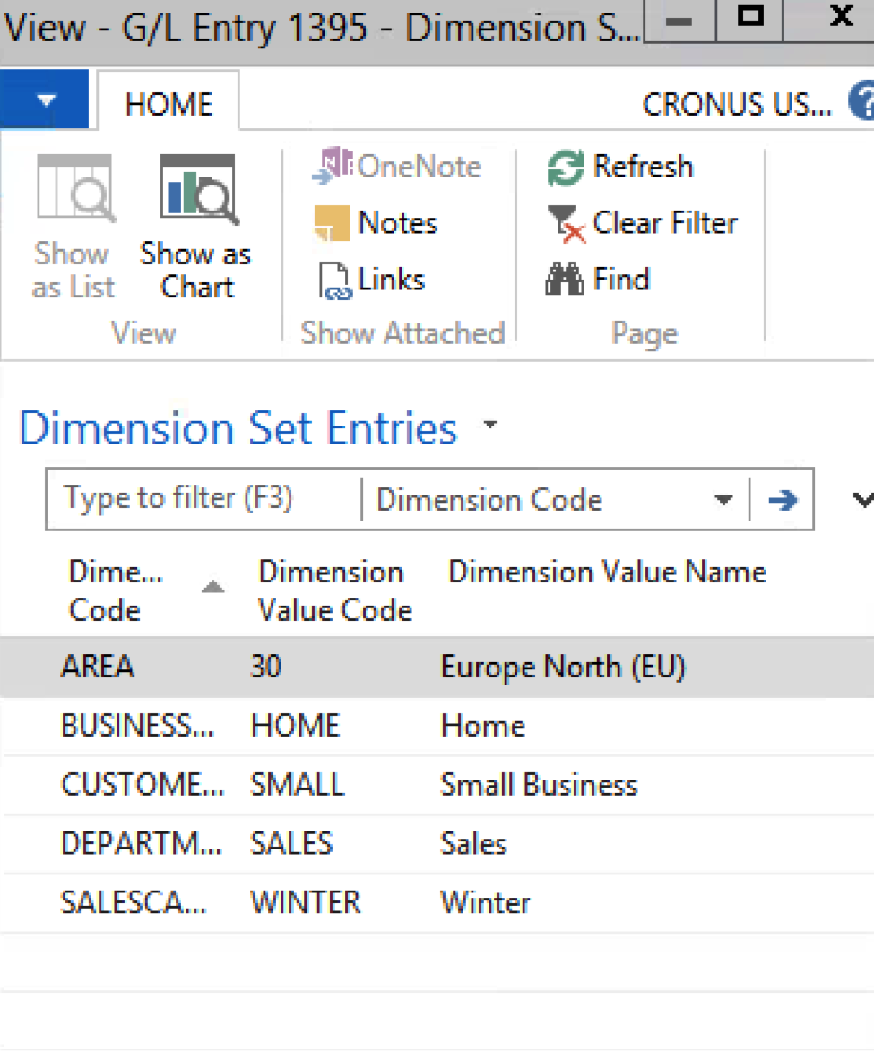This screenshot has width=874, height=1051.
Task: Select the DEPARTMENT Sales row
Action: [x=437, y=843]
